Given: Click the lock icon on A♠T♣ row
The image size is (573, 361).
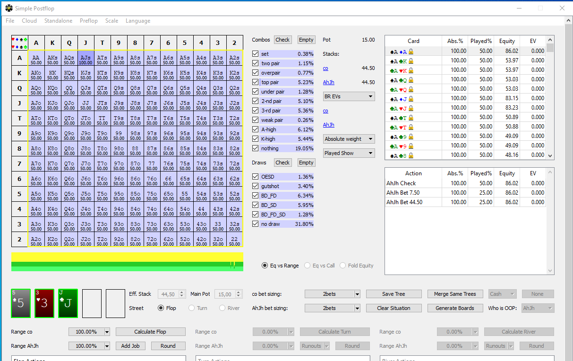Looking at the screenshot, I should [x=411, y=117].
